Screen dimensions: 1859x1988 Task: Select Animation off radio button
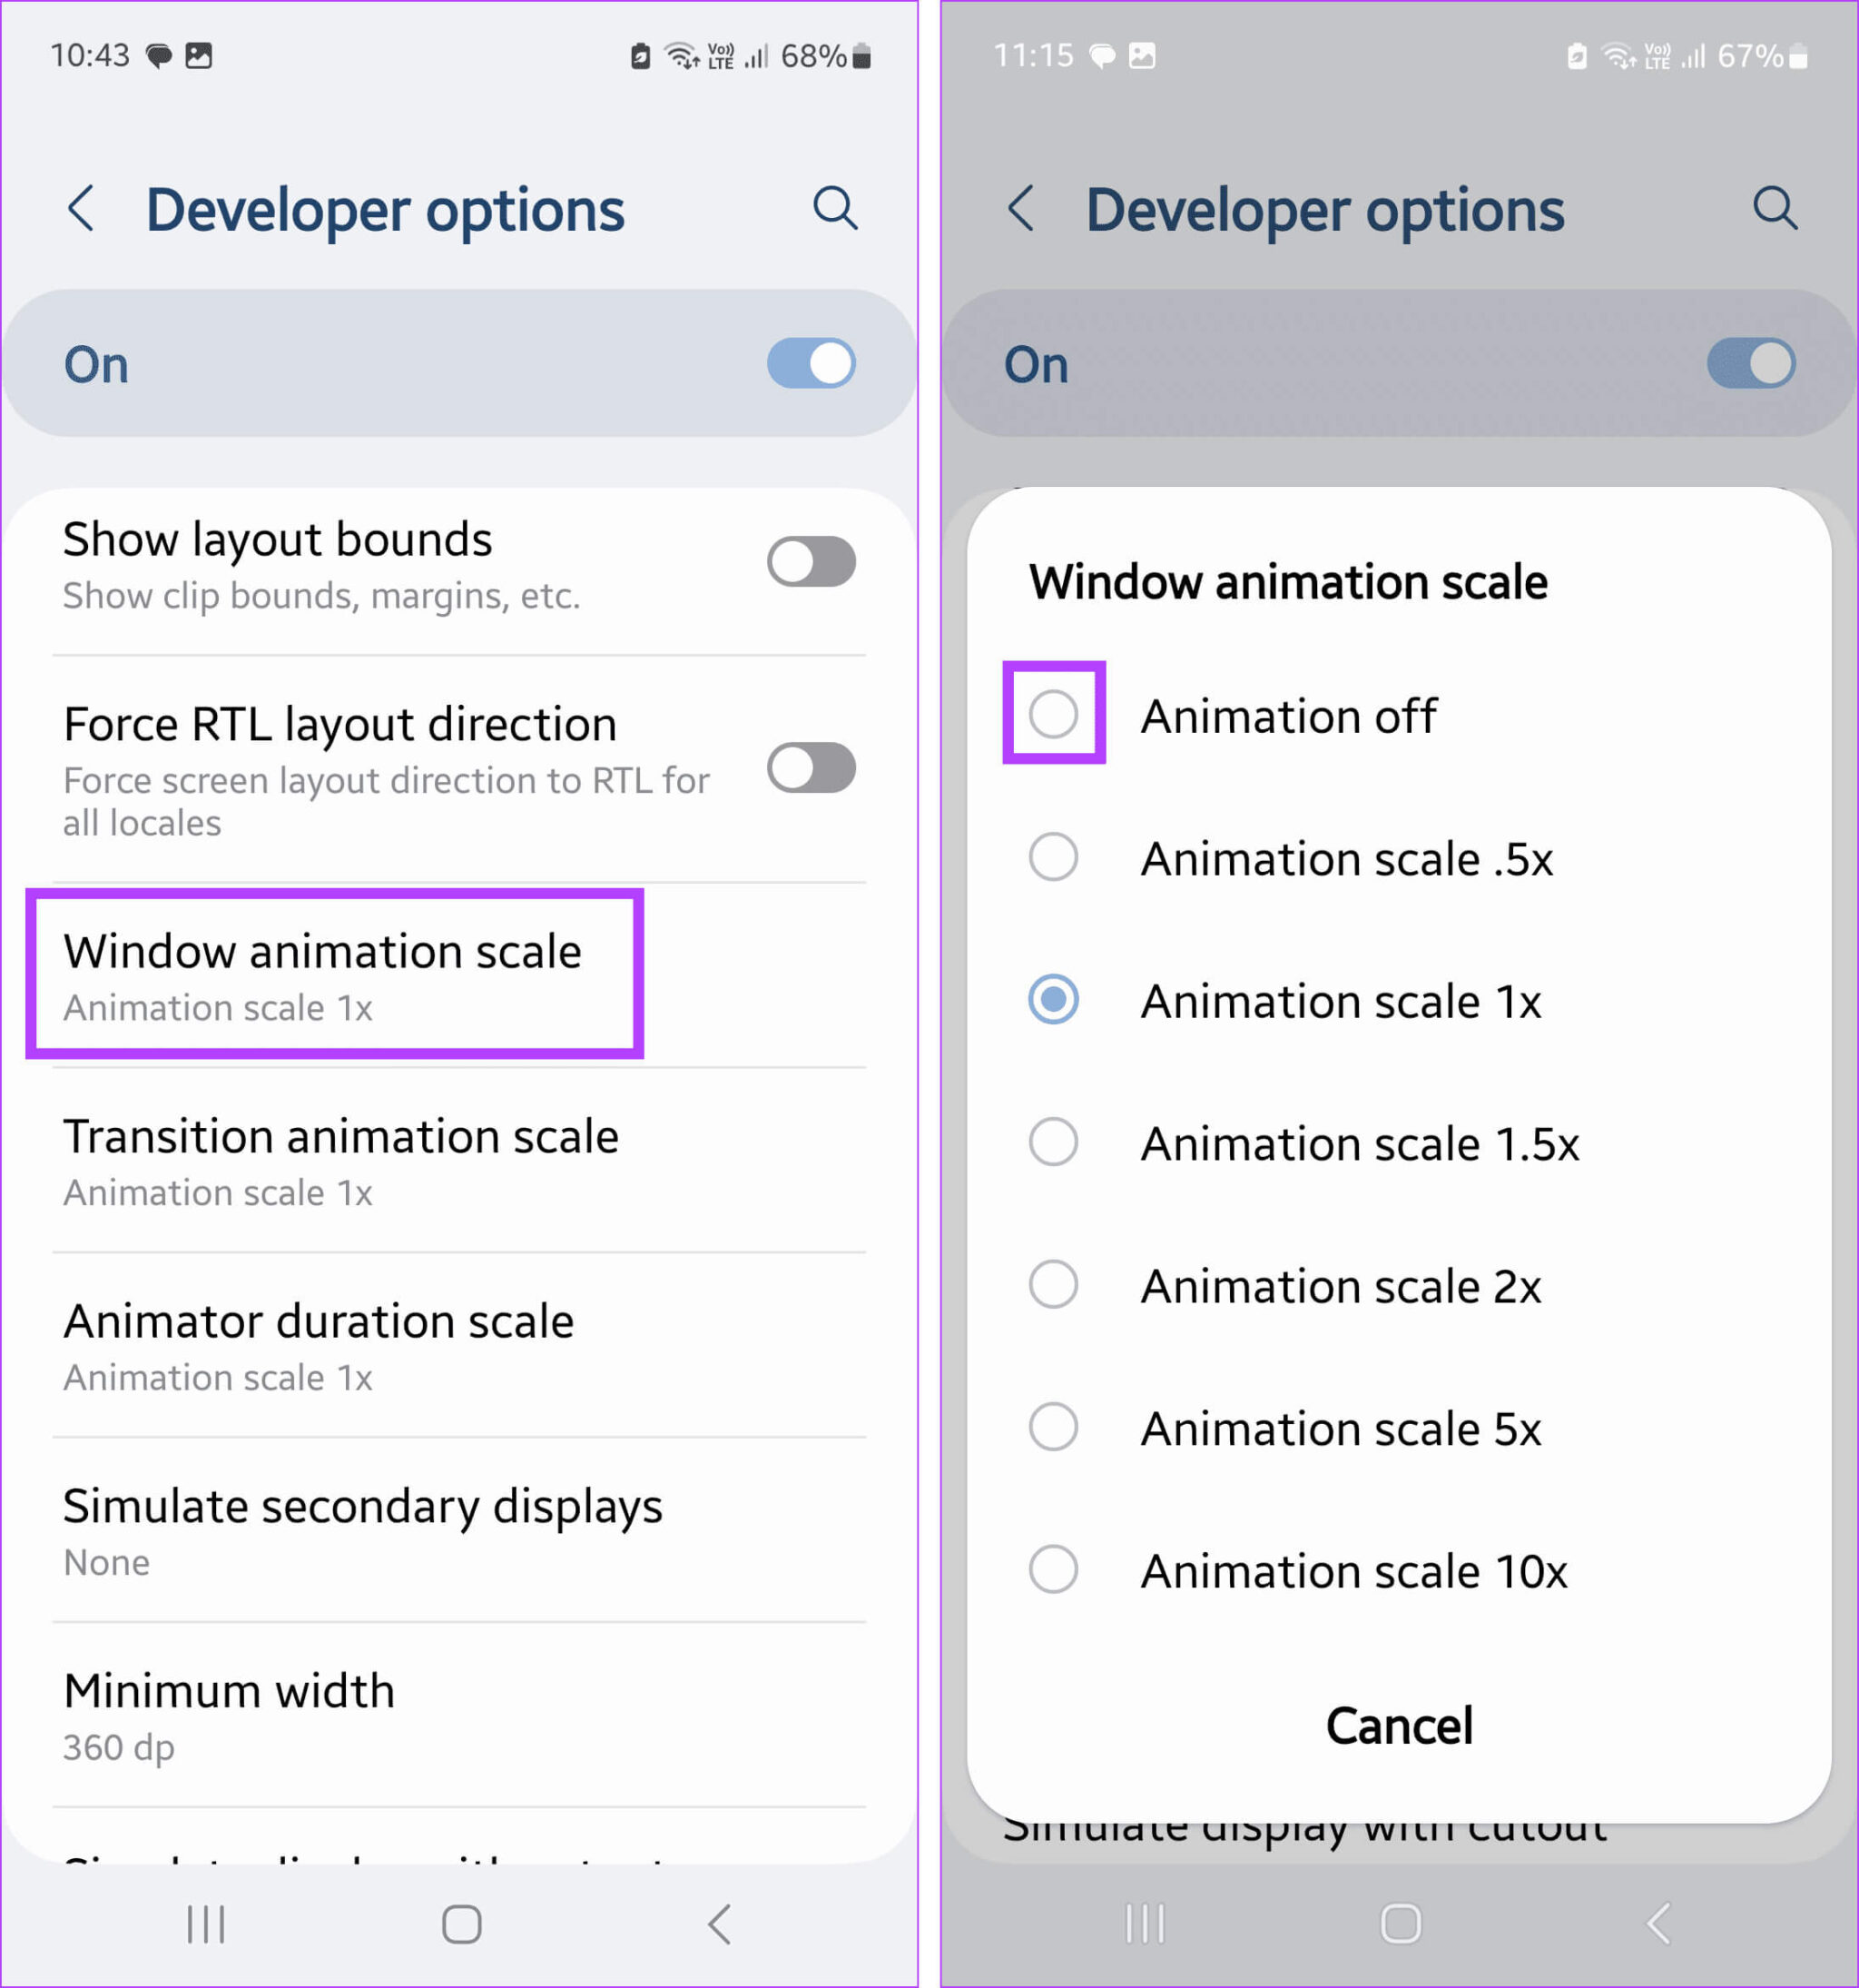point(1054,714)
